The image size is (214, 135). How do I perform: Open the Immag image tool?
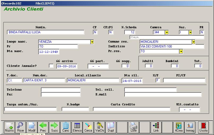(190, 127)
